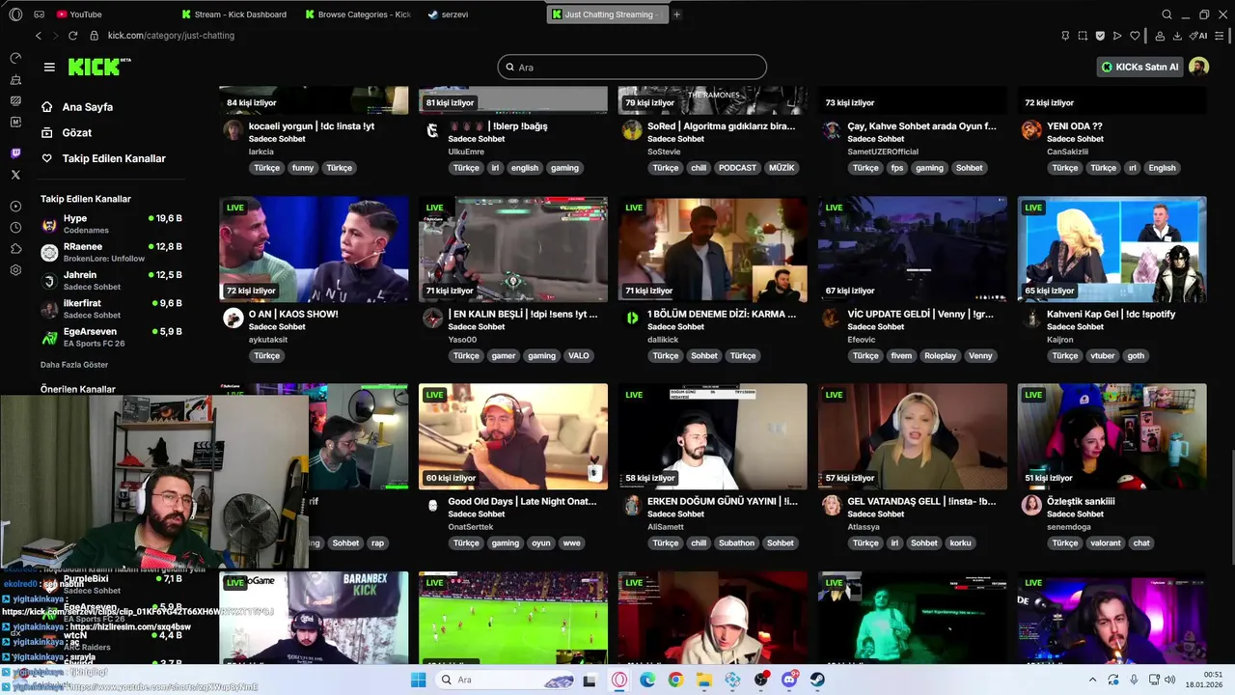Open Discord from the taskbar
1235x695 pixels.
click(x=789, y=680)
